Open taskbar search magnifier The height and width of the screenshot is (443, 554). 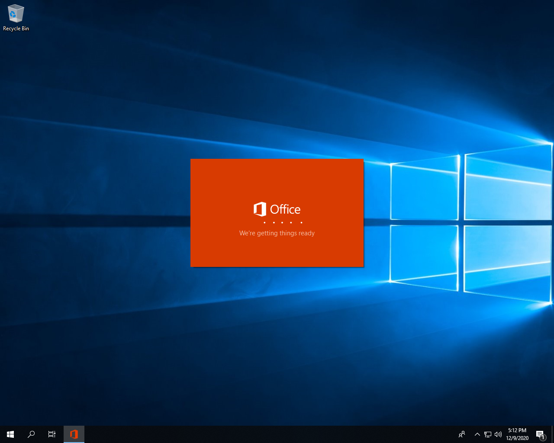tap(31, 434)
